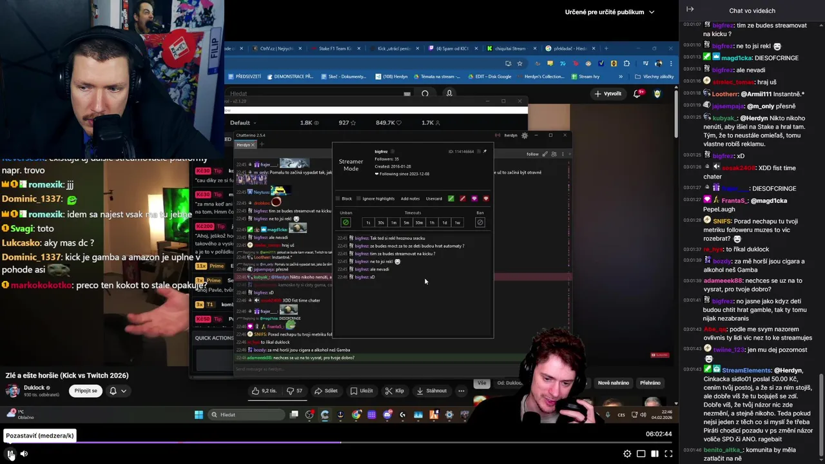Click the green Unban button
This screenshot has width=825, height=464.
click(345, 222)
